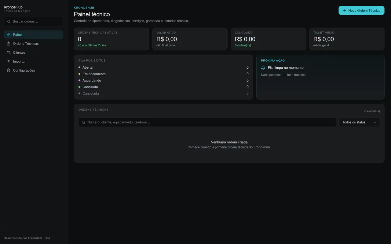The height and width of the screenshot is (244, 391).
Task: Click the Importar upload icon
Action: (9, 61)
